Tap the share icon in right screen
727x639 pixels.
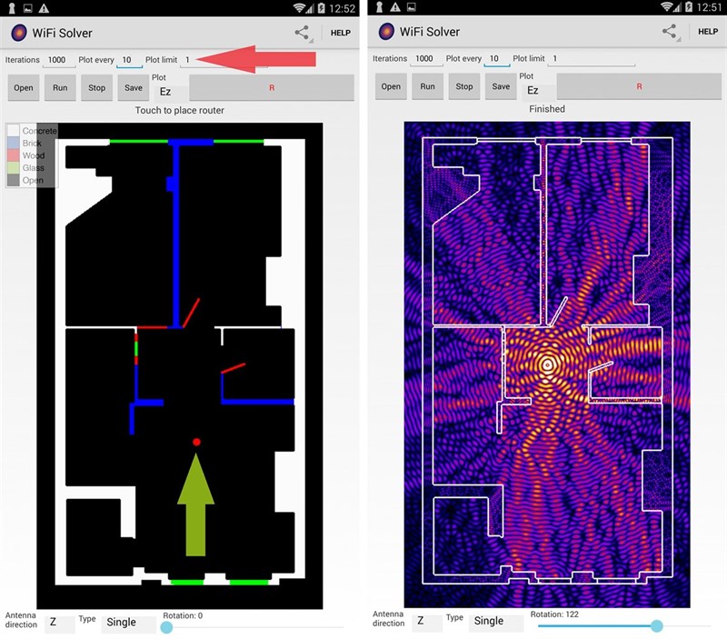click(x=670, y=32)
